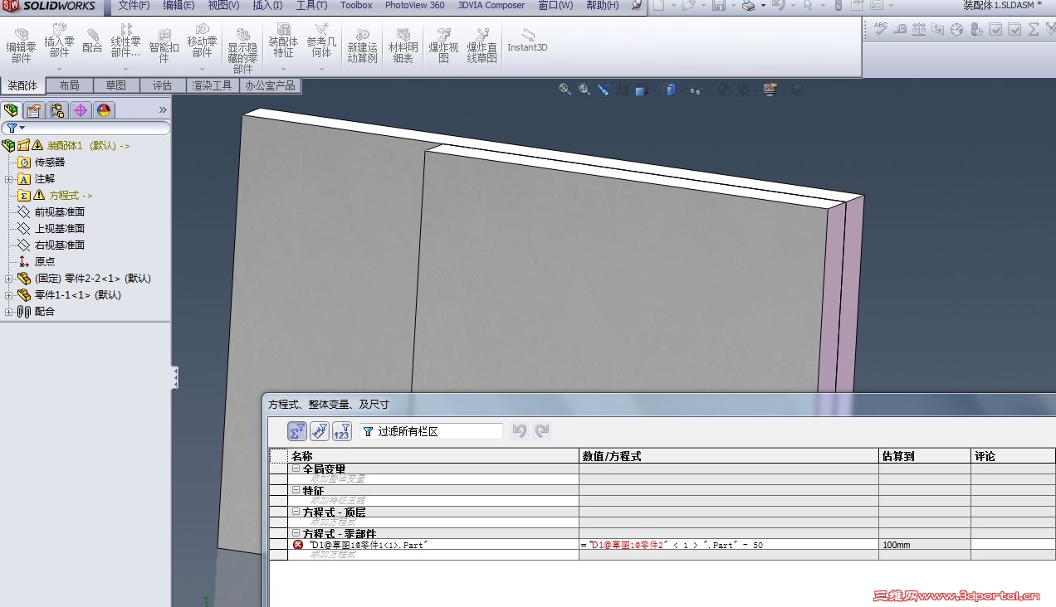The width and height of the screenshot is (1056, 607).
Task: Expand the (固定) 零件2-2<1> component node
Action: (9, 279)
